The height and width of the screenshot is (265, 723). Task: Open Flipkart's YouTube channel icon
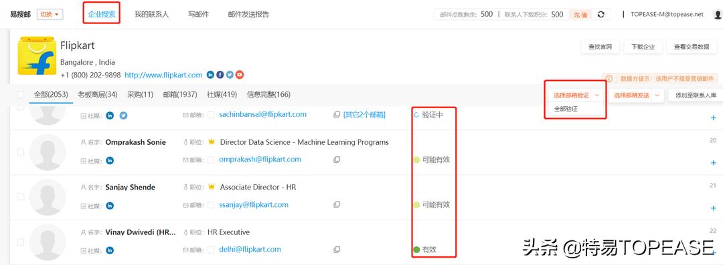pyautogui.click(x=239, y=75)
